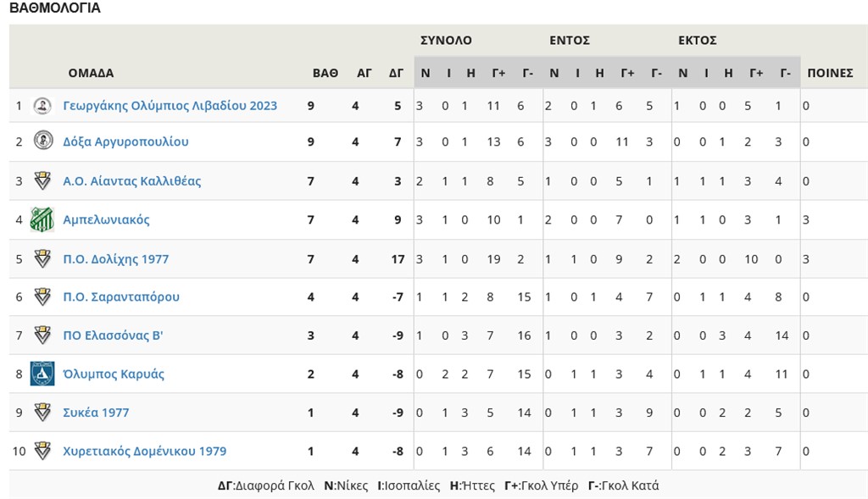This screenshot has width=868, height=499.
Task: Open the Δόξα Αργυροπουλίου team page
Action: tap(125, 141)
